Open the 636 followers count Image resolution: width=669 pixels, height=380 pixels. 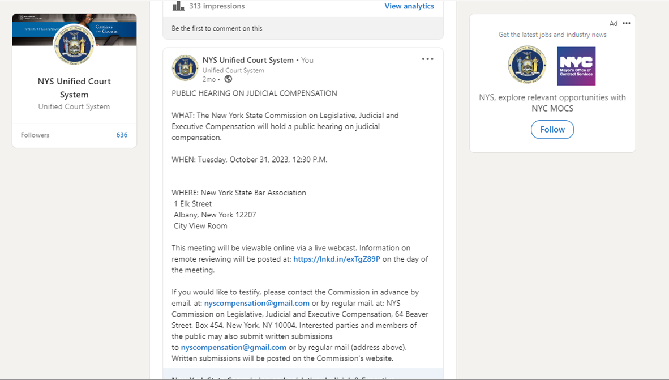(x=122, y=135)
